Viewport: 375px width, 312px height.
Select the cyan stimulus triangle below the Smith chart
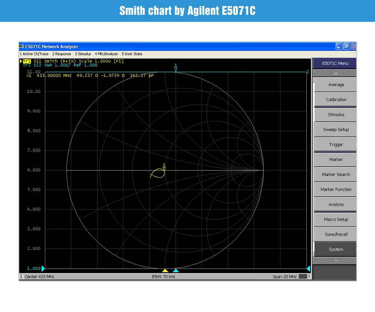[176, 270]
